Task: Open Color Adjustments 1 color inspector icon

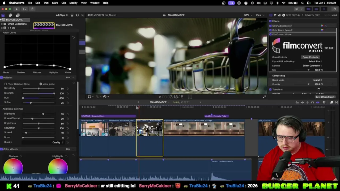Action: 322,26
